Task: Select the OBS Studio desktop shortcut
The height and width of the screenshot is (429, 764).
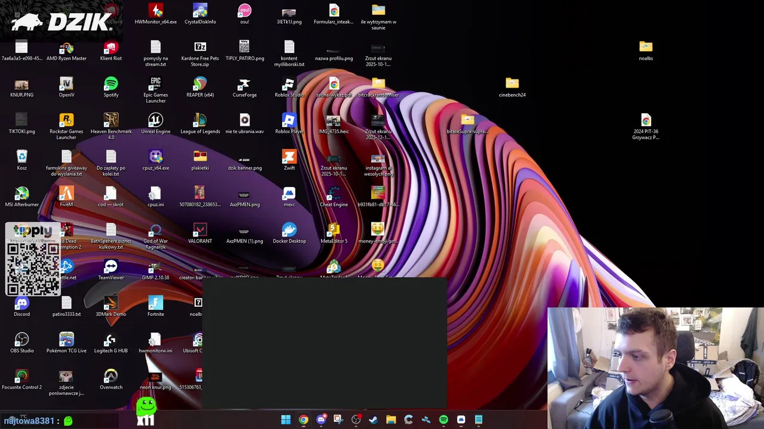Action: [21, 343]
